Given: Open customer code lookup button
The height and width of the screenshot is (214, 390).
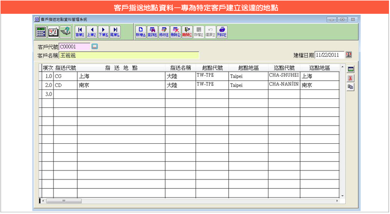Looking at the screenshot, I should tap(95, 46).
